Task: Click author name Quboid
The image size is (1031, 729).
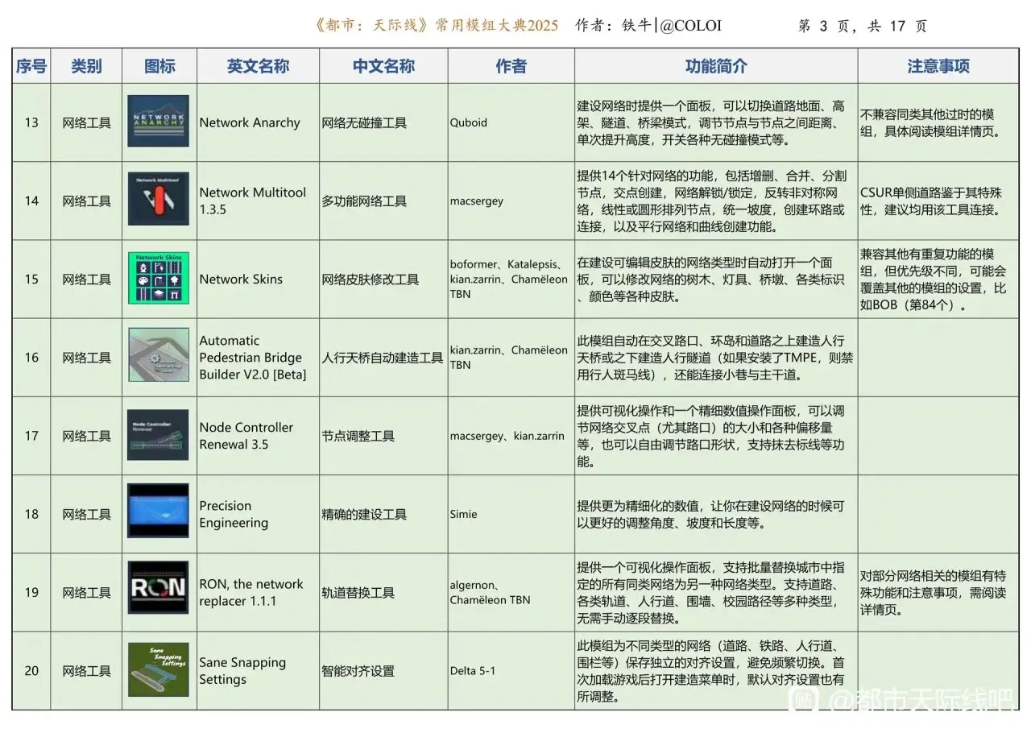Action: coord(470,123)
